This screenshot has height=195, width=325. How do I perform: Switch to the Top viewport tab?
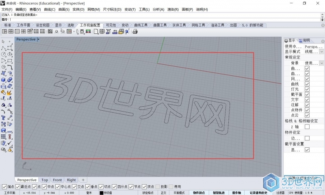[45, 180]
